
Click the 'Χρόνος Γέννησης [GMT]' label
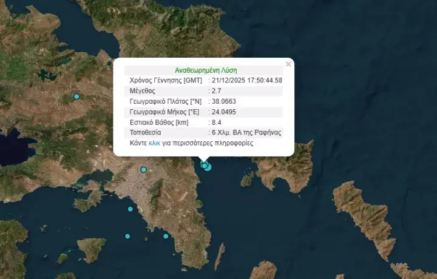pyautogui.click(x=164, y=81)
